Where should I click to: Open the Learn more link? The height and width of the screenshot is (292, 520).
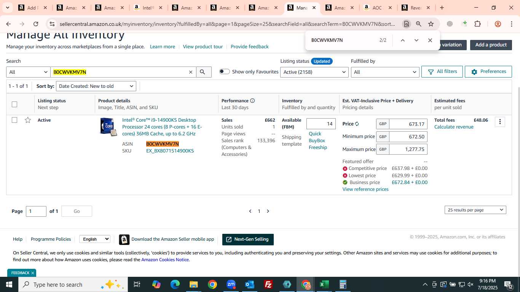click(x=163, y=47)
